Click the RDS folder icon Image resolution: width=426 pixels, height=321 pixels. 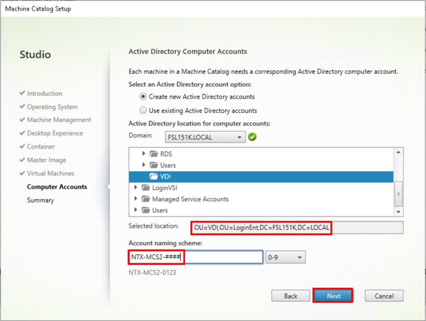coord(154,153)
